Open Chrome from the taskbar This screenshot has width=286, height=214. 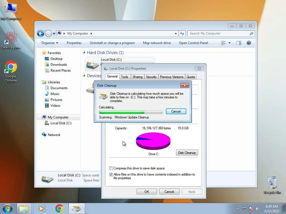(x=59, y=208)
